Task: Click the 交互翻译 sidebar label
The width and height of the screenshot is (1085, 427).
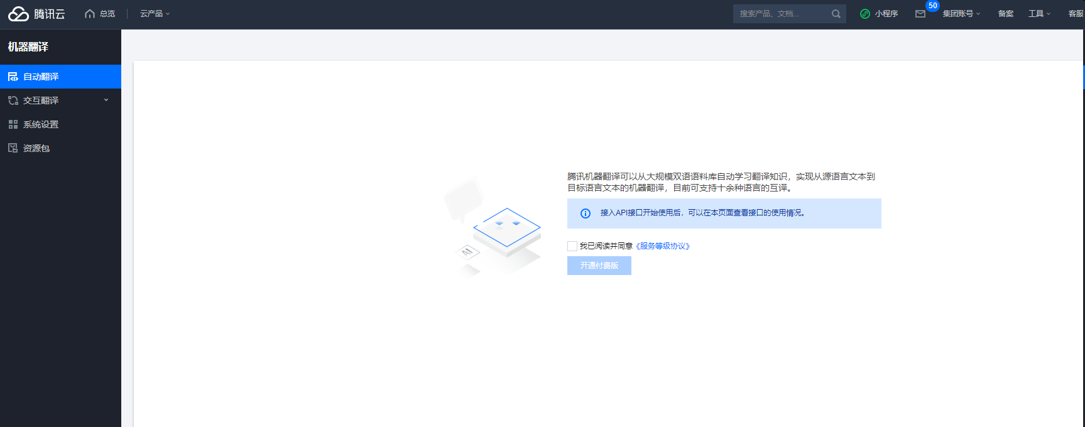Action: (41, 100)
